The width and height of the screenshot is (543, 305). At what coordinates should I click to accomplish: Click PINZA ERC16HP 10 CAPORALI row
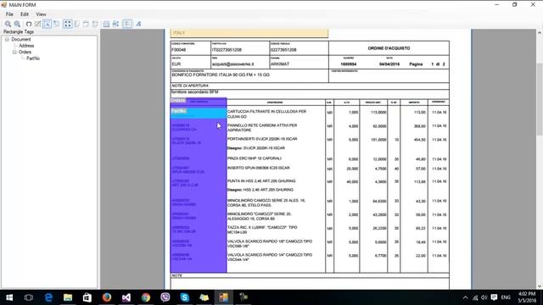(x=255, y=158)
